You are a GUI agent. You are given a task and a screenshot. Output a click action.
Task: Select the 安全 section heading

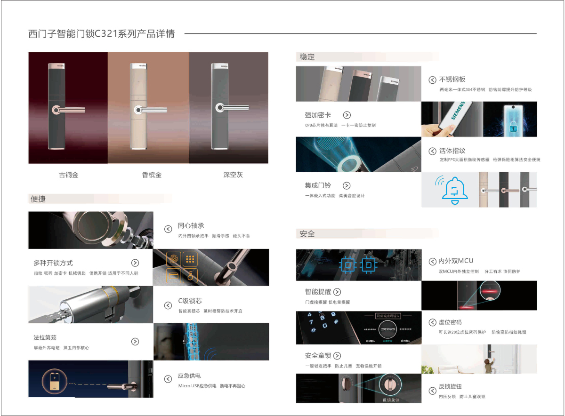click(x=307, y=234)
